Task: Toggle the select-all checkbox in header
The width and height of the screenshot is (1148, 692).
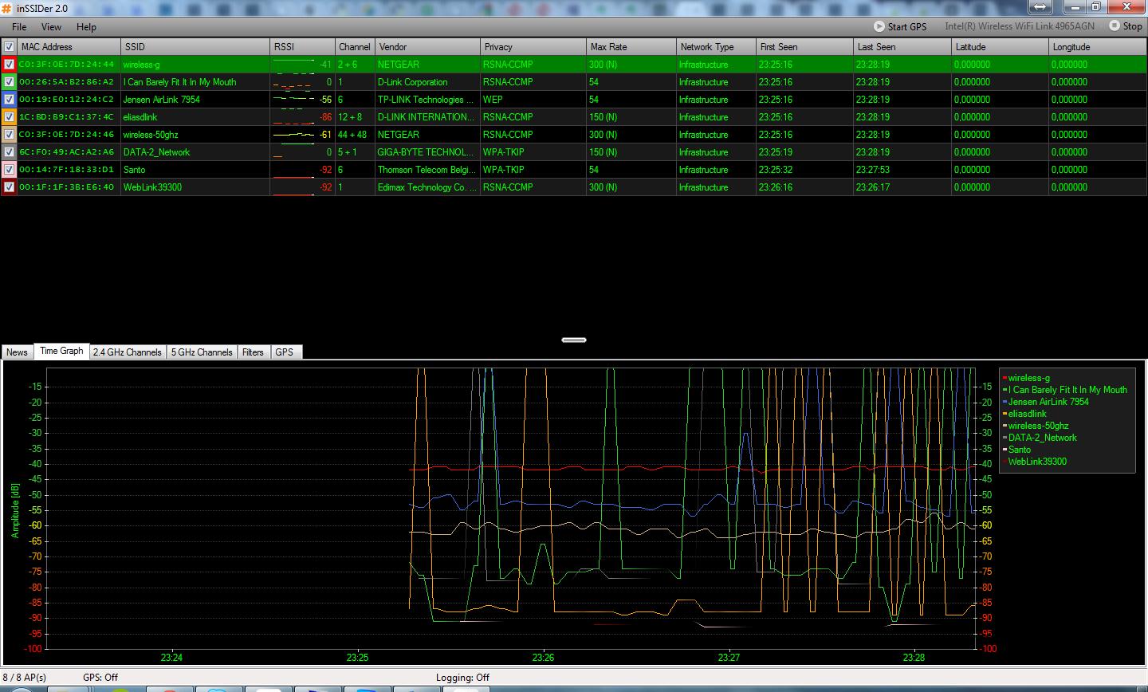Action: pyautogui.click(x=9, y=47)
